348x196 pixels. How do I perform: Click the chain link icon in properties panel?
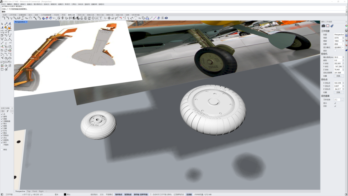pyautogui.click(x=332, y=26)
